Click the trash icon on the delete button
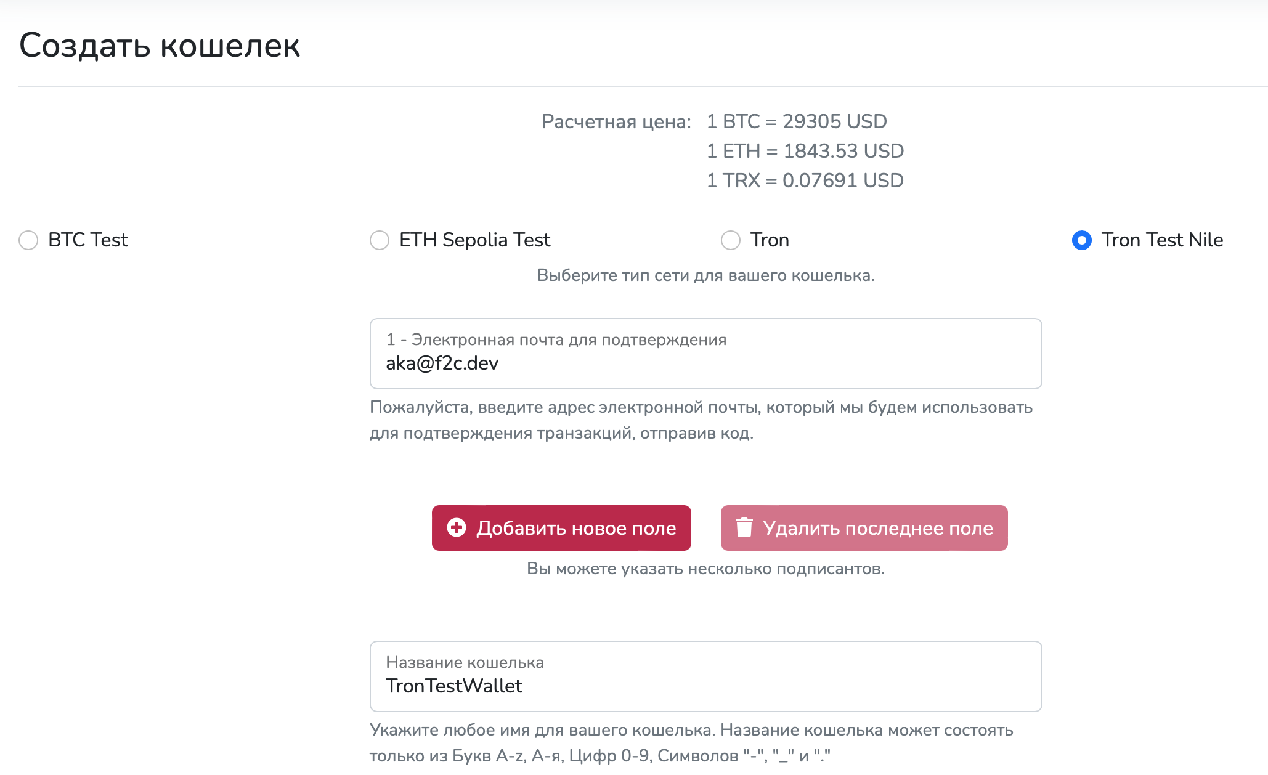Image resolution: width=1268 pixels, height=775 pixels. pos(744,527)
